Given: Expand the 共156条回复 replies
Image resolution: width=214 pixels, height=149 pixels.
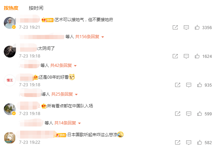Looking at the screenshot, I should [89, 37].
